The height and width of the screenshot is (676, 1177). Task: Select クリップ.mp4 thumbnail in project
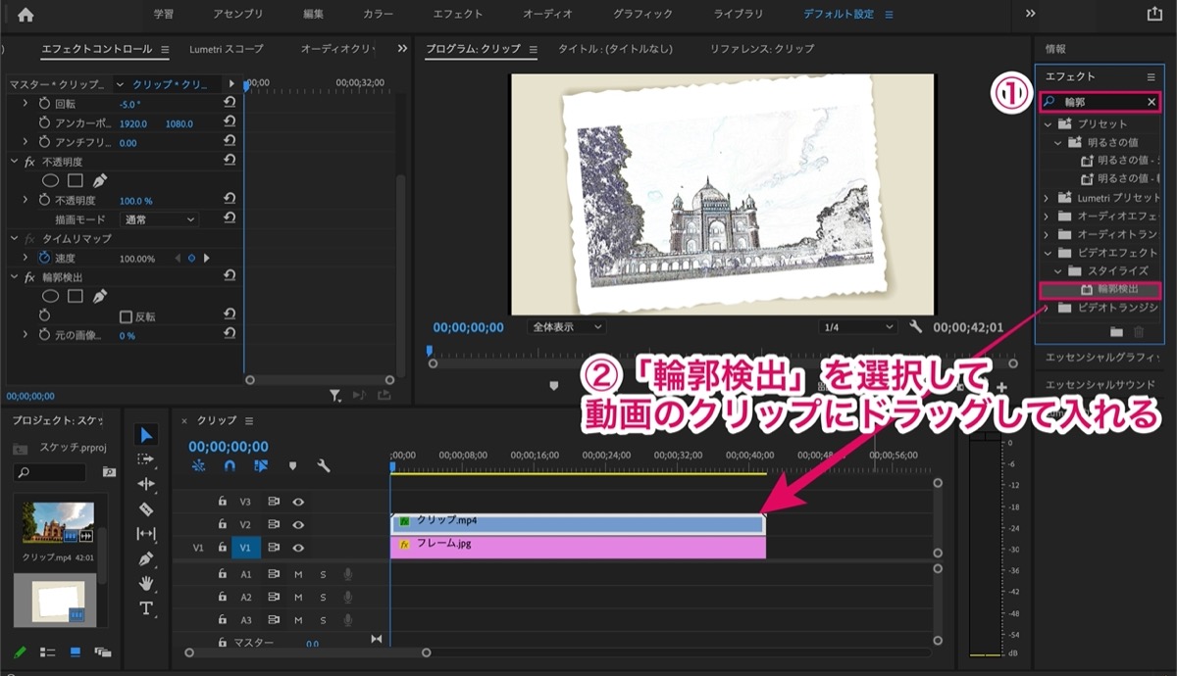58,524
